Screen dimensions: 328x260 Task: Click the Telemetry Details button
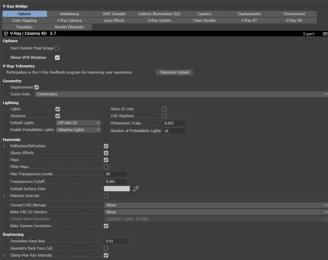(174, 72)
